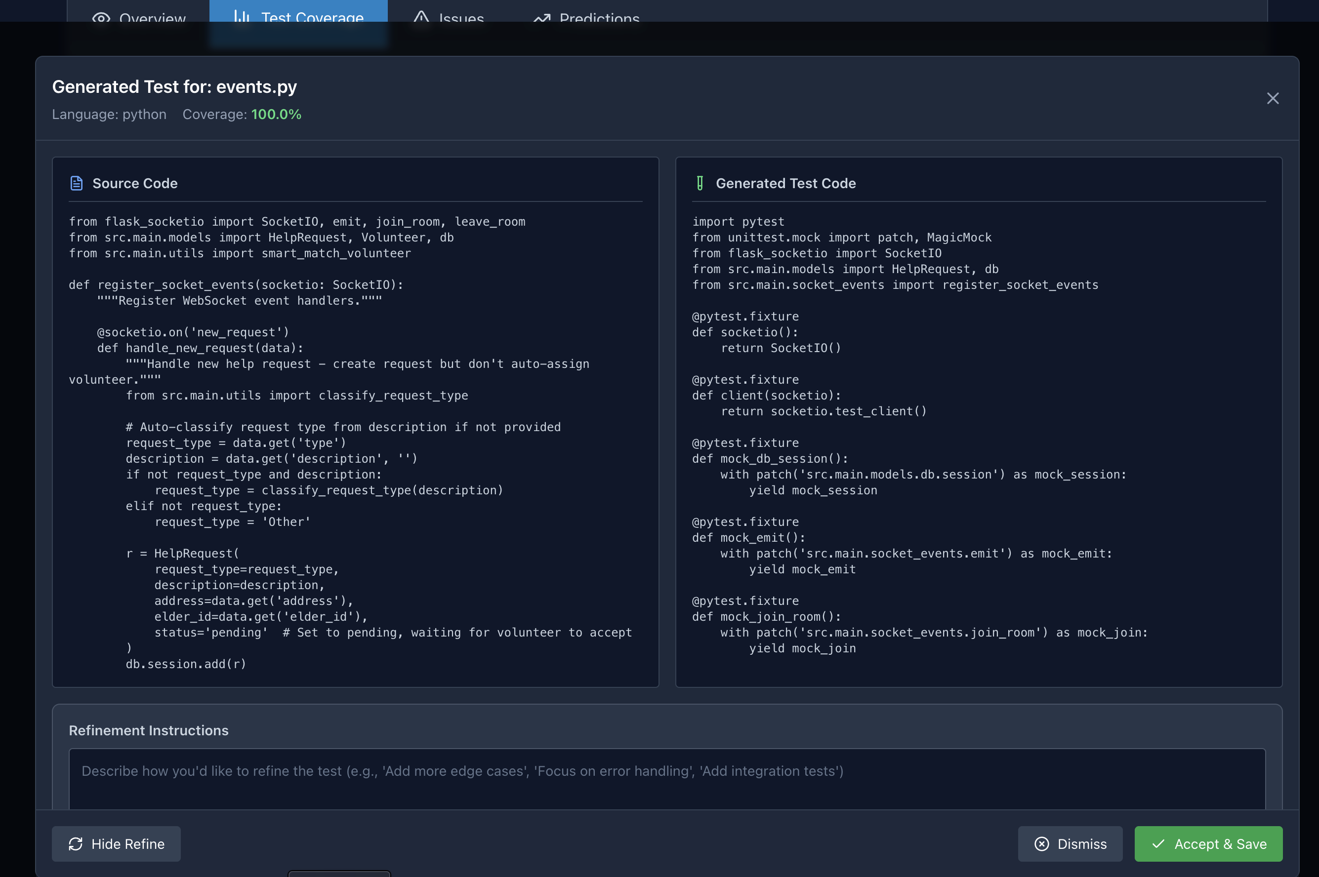
Task: Open the Issues tab
Action: (x=461, y=17)
